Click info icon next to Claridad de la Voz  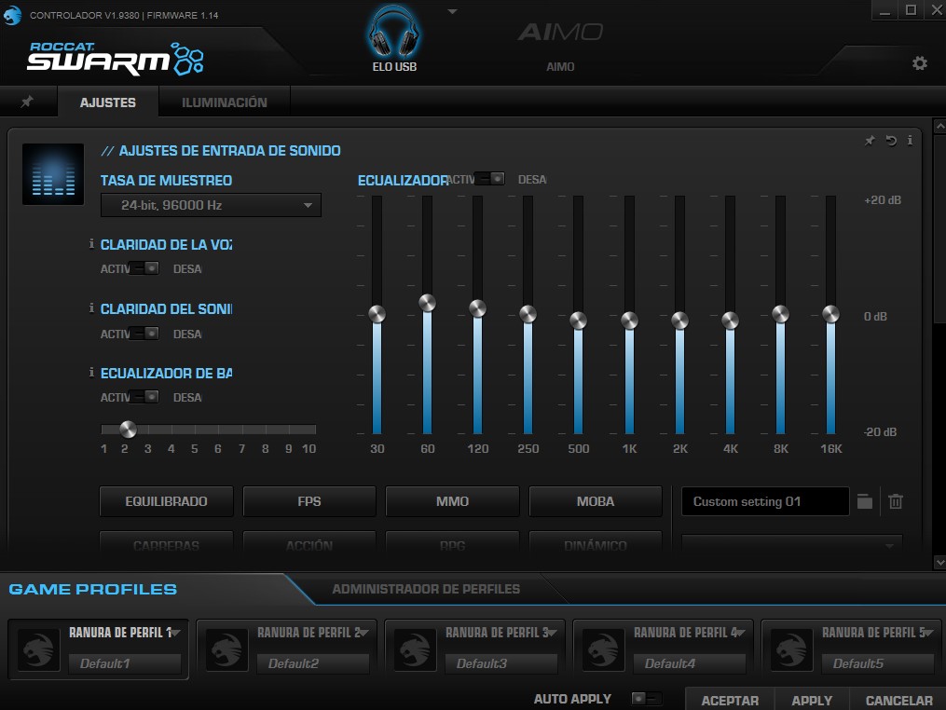tap(91, 244)
